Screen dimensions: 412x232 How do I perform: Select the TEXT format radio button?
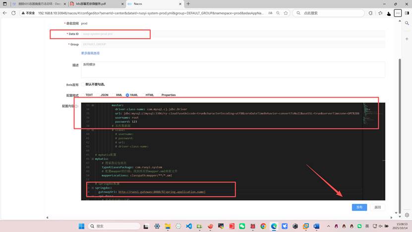83,95
